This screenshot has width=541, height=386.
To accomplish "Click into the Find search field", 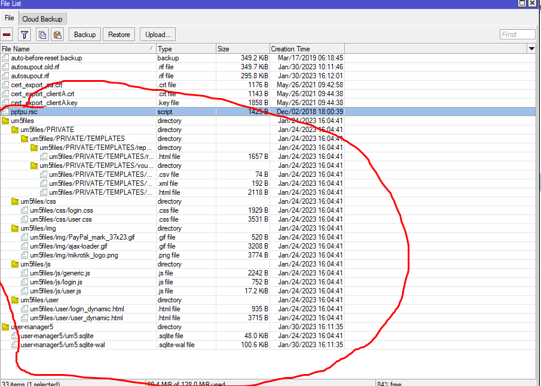I will [517, 35].
